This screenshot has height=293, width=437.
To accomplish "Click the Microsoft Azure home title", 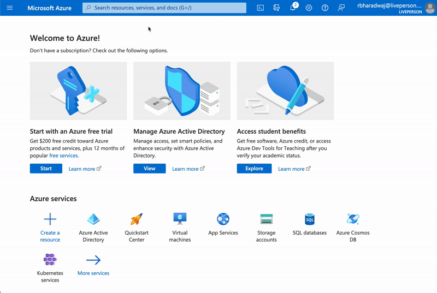I will click(49, 8).
